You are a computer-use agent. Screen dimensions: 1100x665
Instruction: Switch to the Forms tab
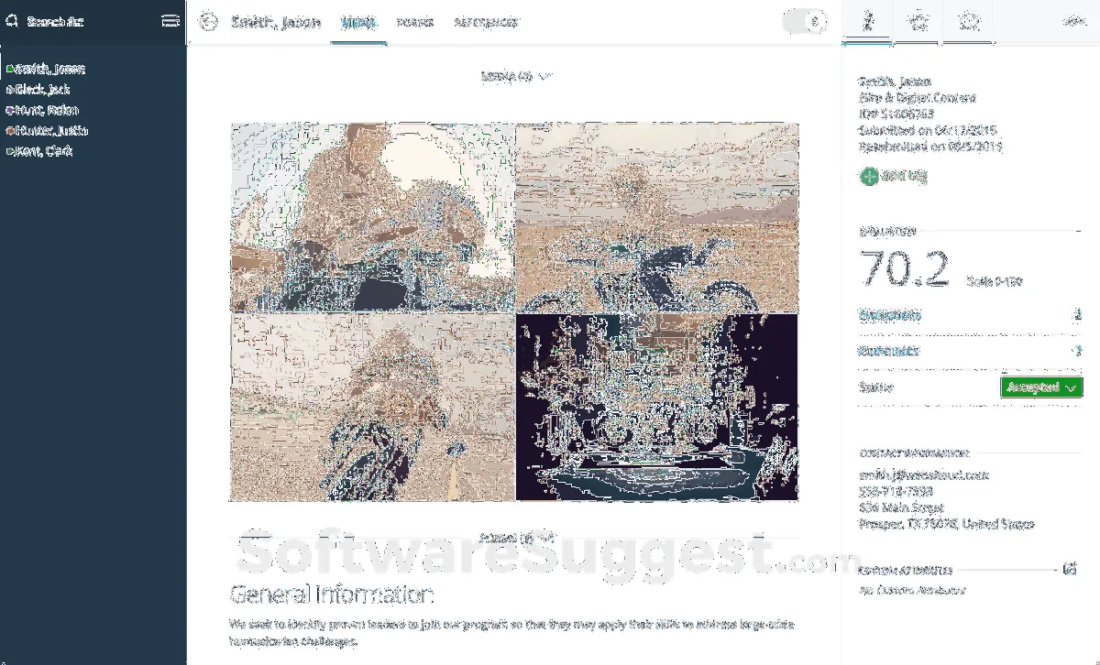(x=415, y=22)
